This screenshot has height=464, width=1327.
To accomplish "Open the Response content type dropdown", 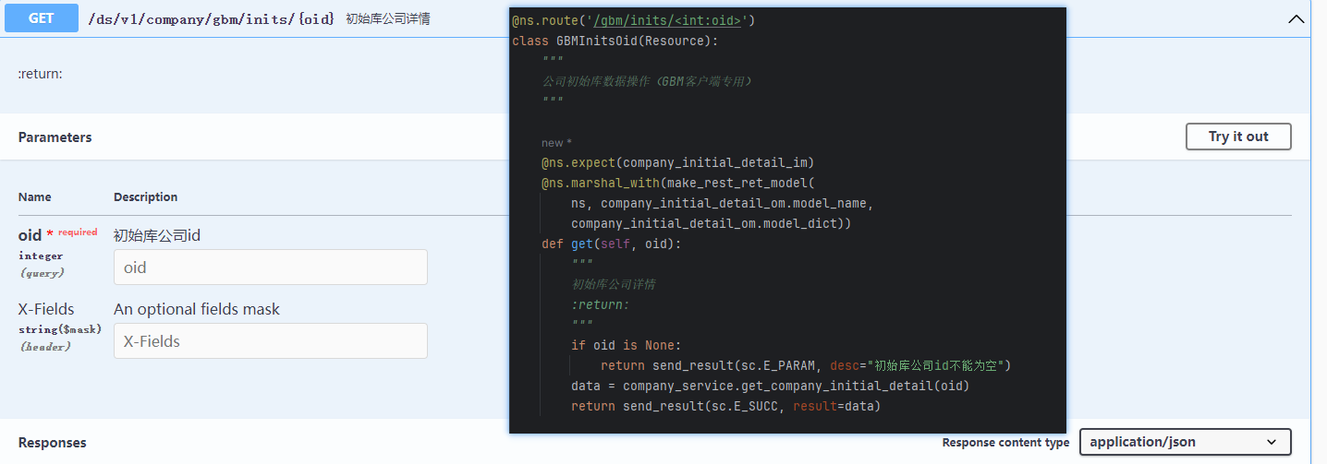I will pyautogui.click(x=1185, y=442).
